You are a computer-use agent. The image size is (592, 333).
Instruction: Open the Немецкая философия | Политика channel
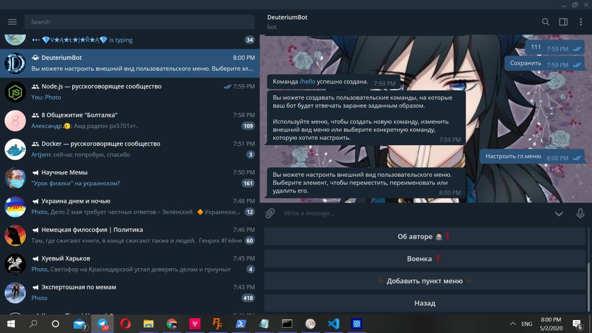tap(129, 235)
